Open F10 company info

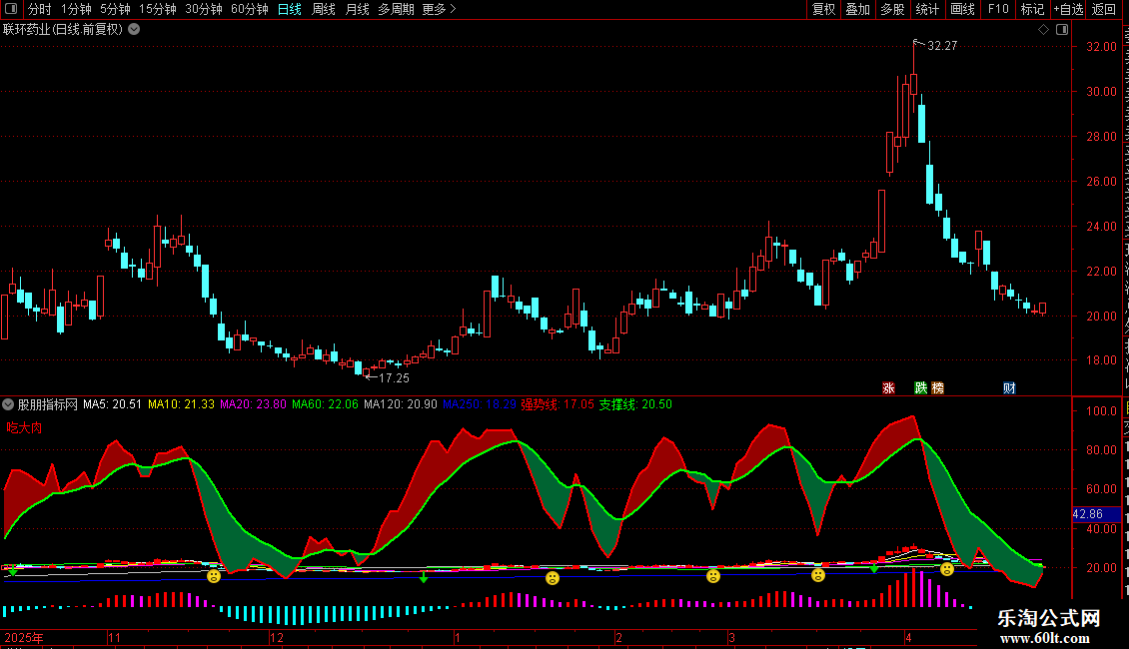[x=998, y=9]
